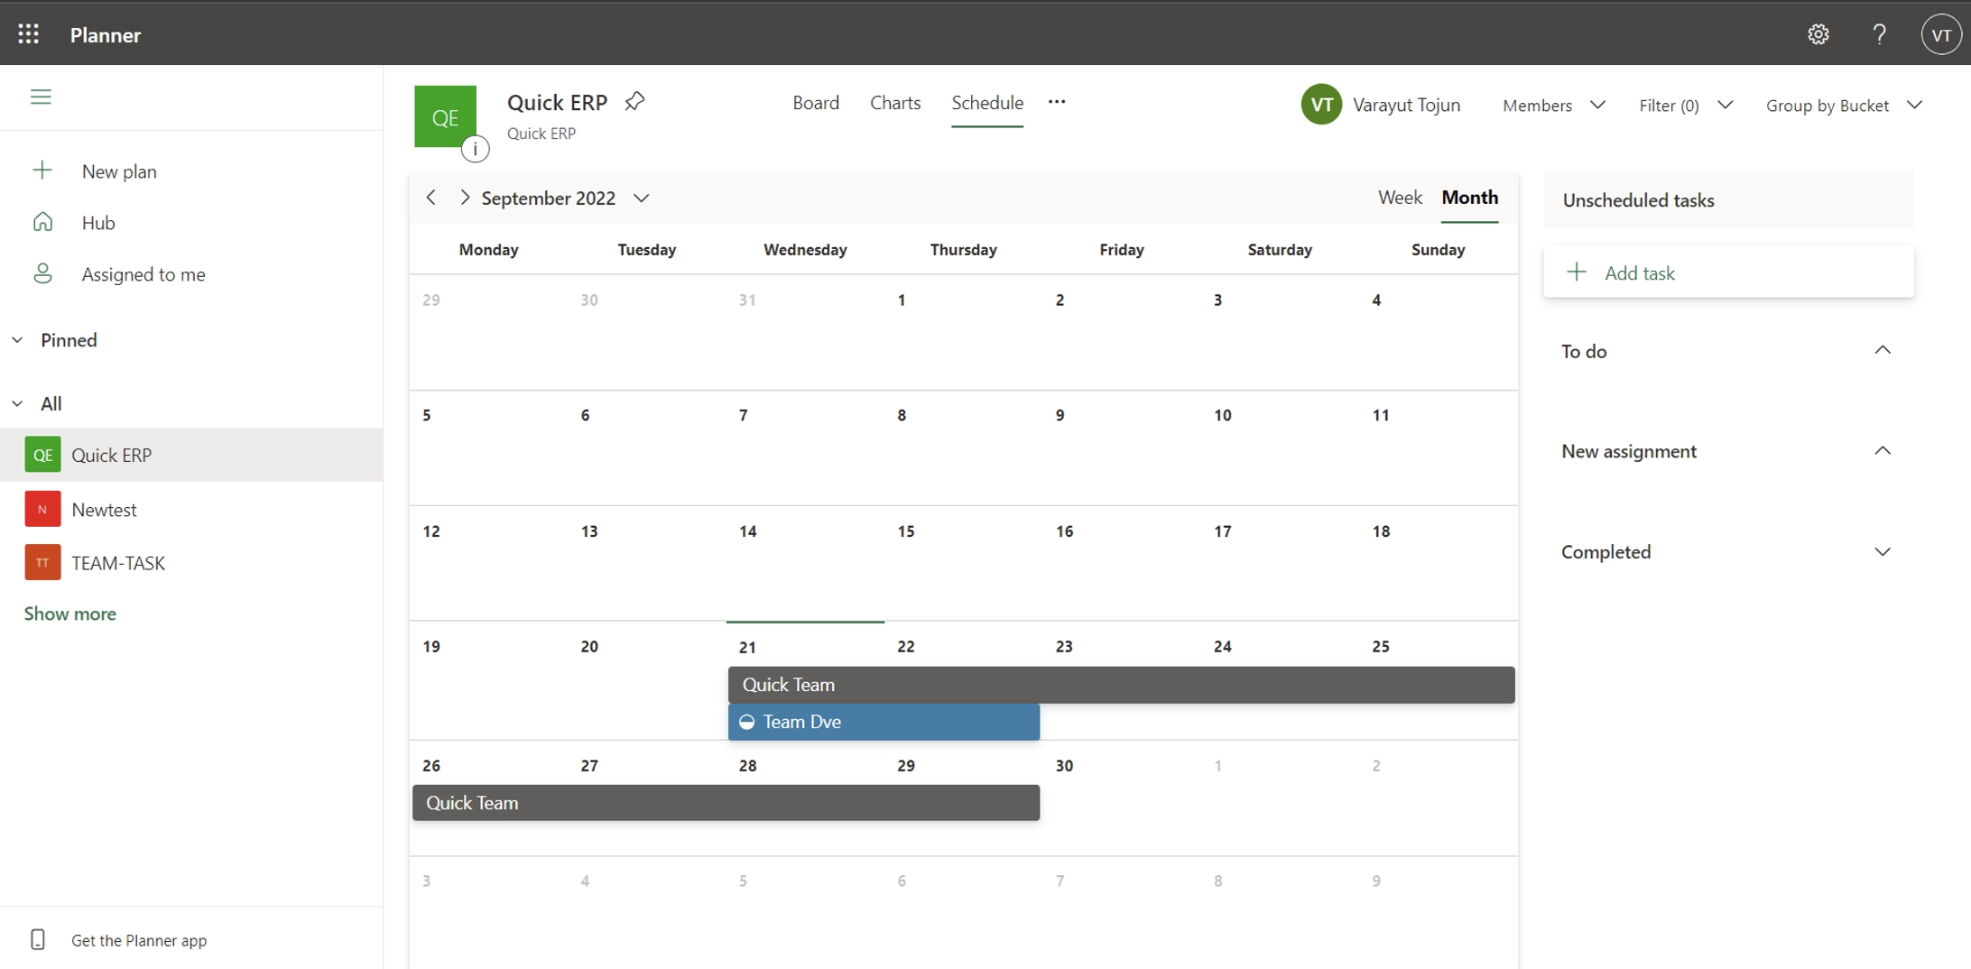1971x969 pixels.
Task: Click the large green QE plan logo
Action: click(x=445, y=116)
